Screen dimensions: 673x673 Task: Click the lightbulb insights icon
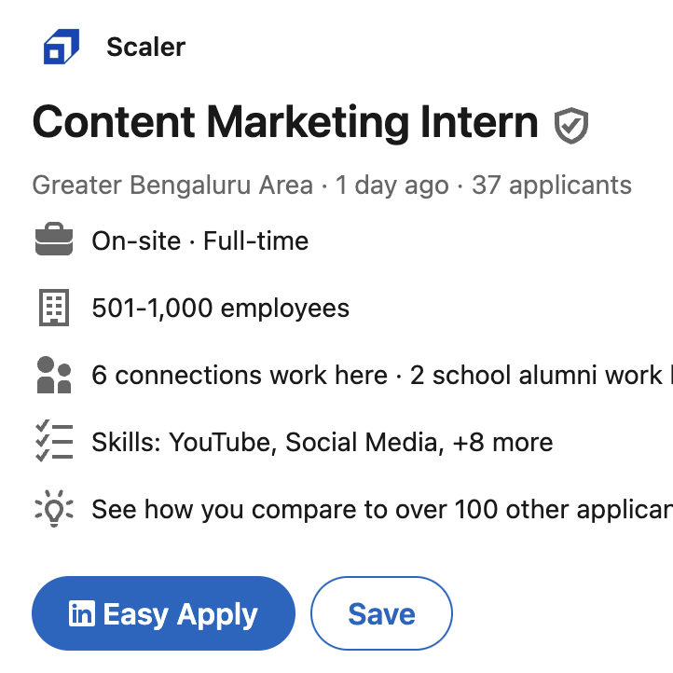click(x=54, y=509)
